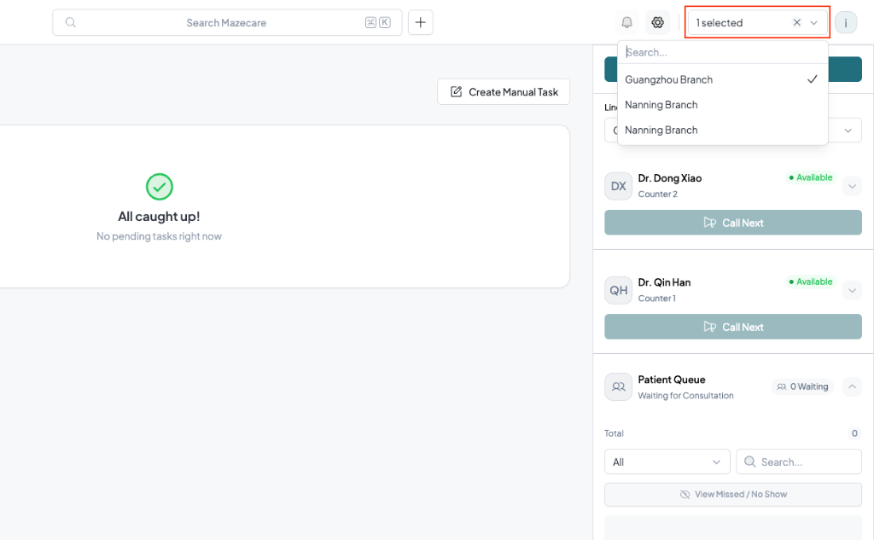874x540 pixels.
Task: Expand Dr. Dong Xiao's card chevron
Action: (852, 186)
